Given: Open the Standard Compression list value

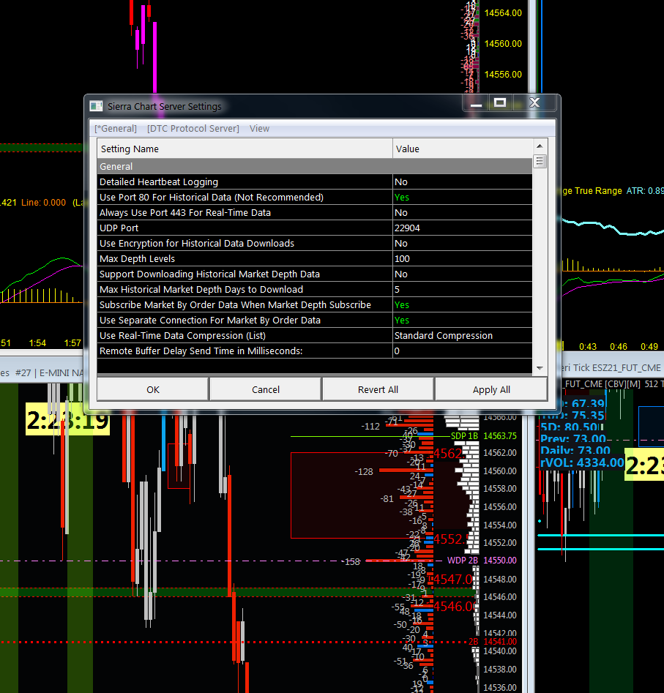Looking at the screenshot, I should point(462,335).
